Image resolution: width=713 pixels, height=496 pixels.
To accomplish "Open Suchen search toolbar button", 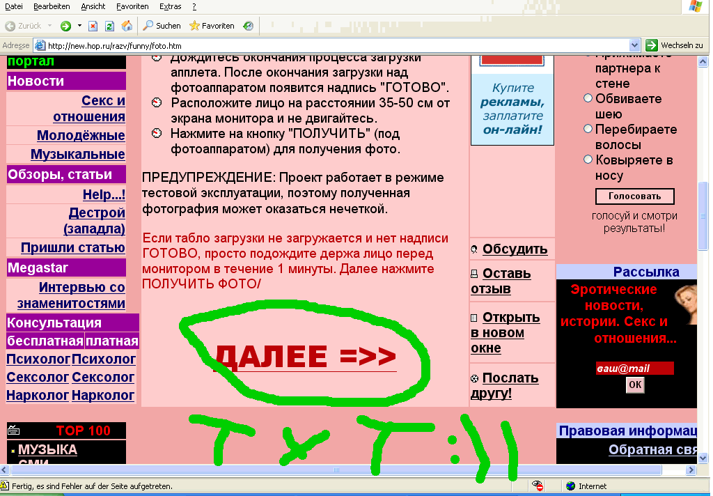I will (162, 26).
